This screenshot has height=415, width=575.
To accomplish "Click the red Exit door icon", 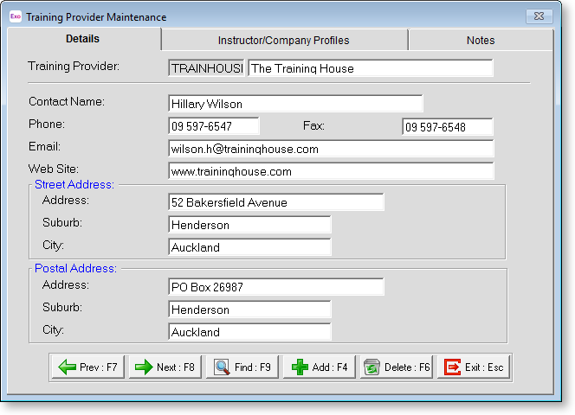I will pyautogui.click(x=452, y=367).
